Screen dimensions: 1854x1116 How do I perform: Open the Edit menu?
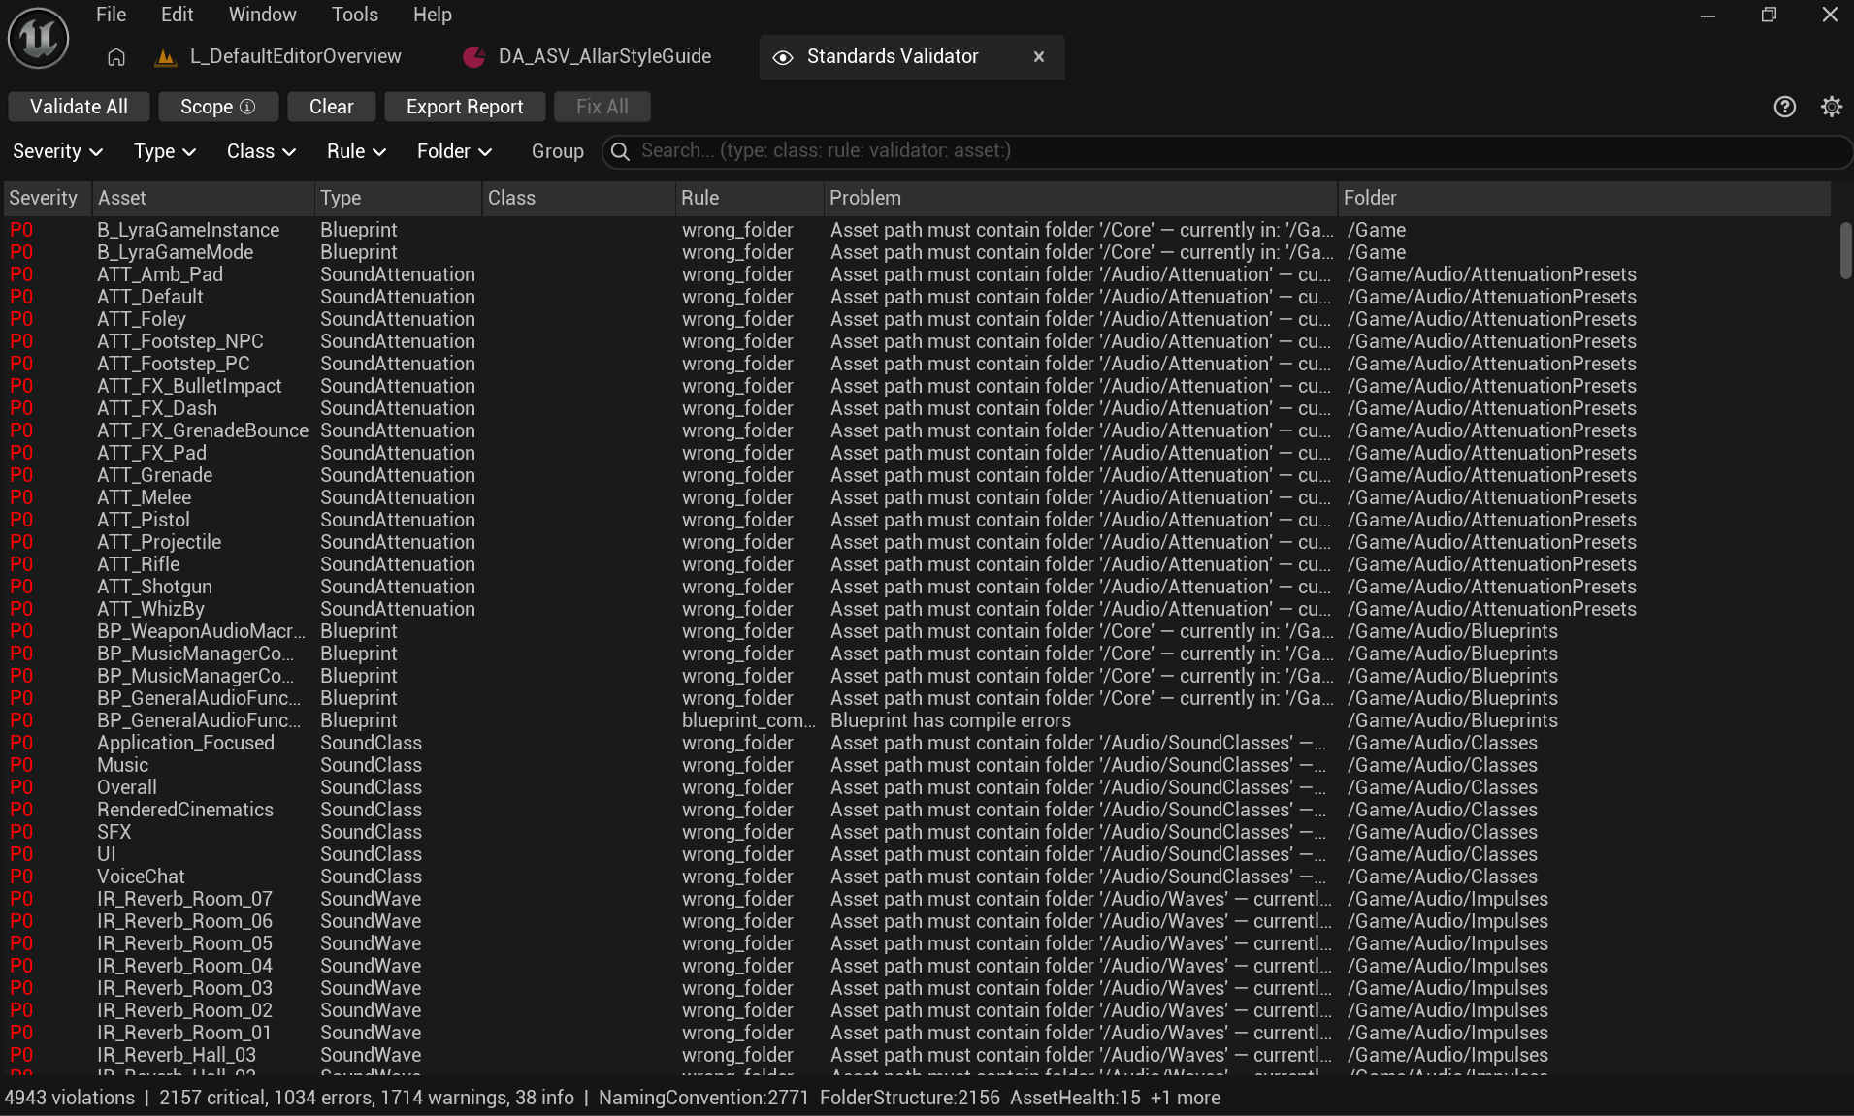point(177,15)
